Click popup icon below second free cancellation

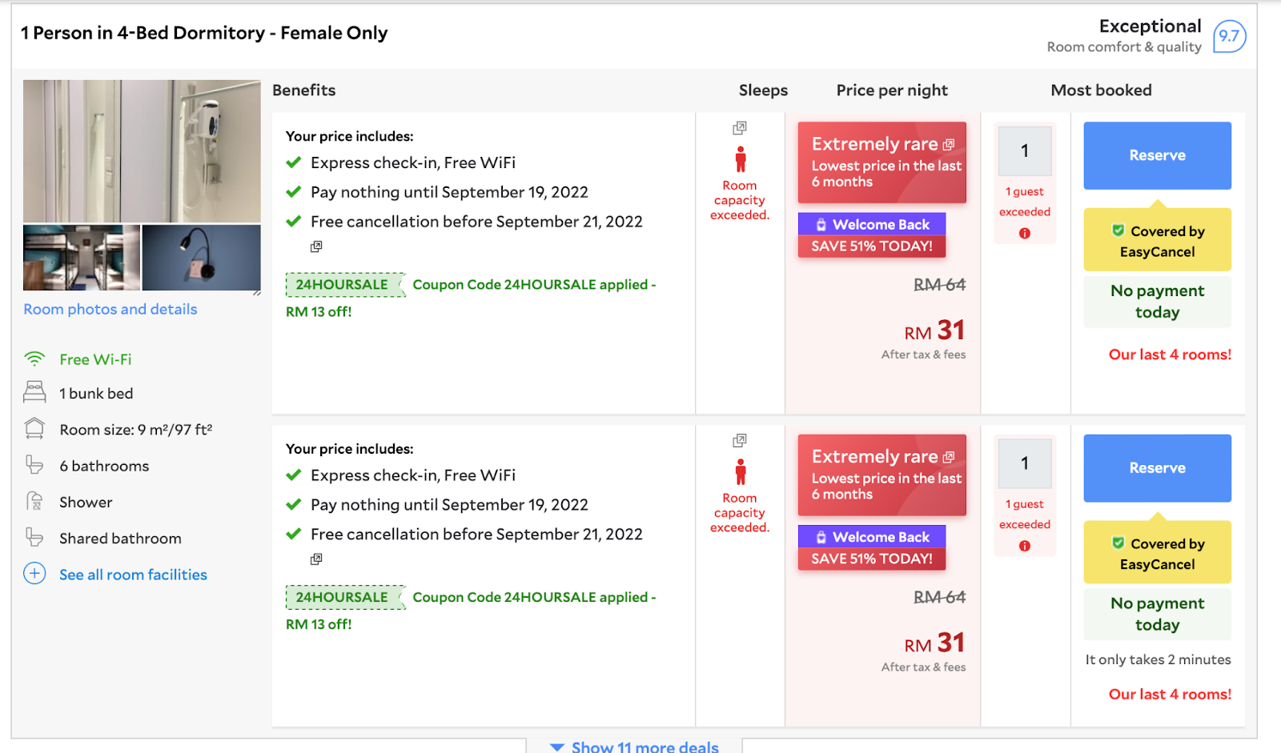316,559
